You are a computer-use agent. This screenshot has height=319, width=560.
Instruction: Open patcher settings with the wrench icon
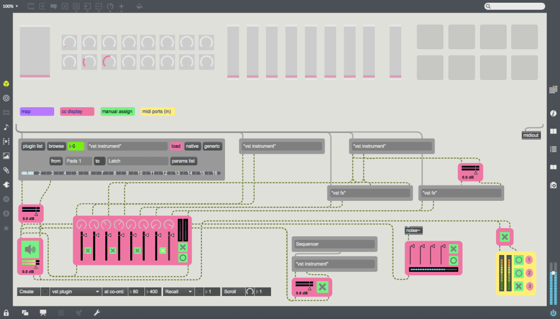click(96, 312)
